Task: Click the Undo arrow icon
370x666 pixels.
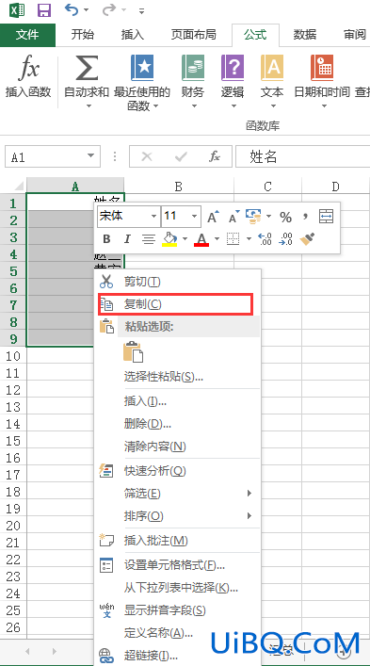Action: [x=71, y=9]
